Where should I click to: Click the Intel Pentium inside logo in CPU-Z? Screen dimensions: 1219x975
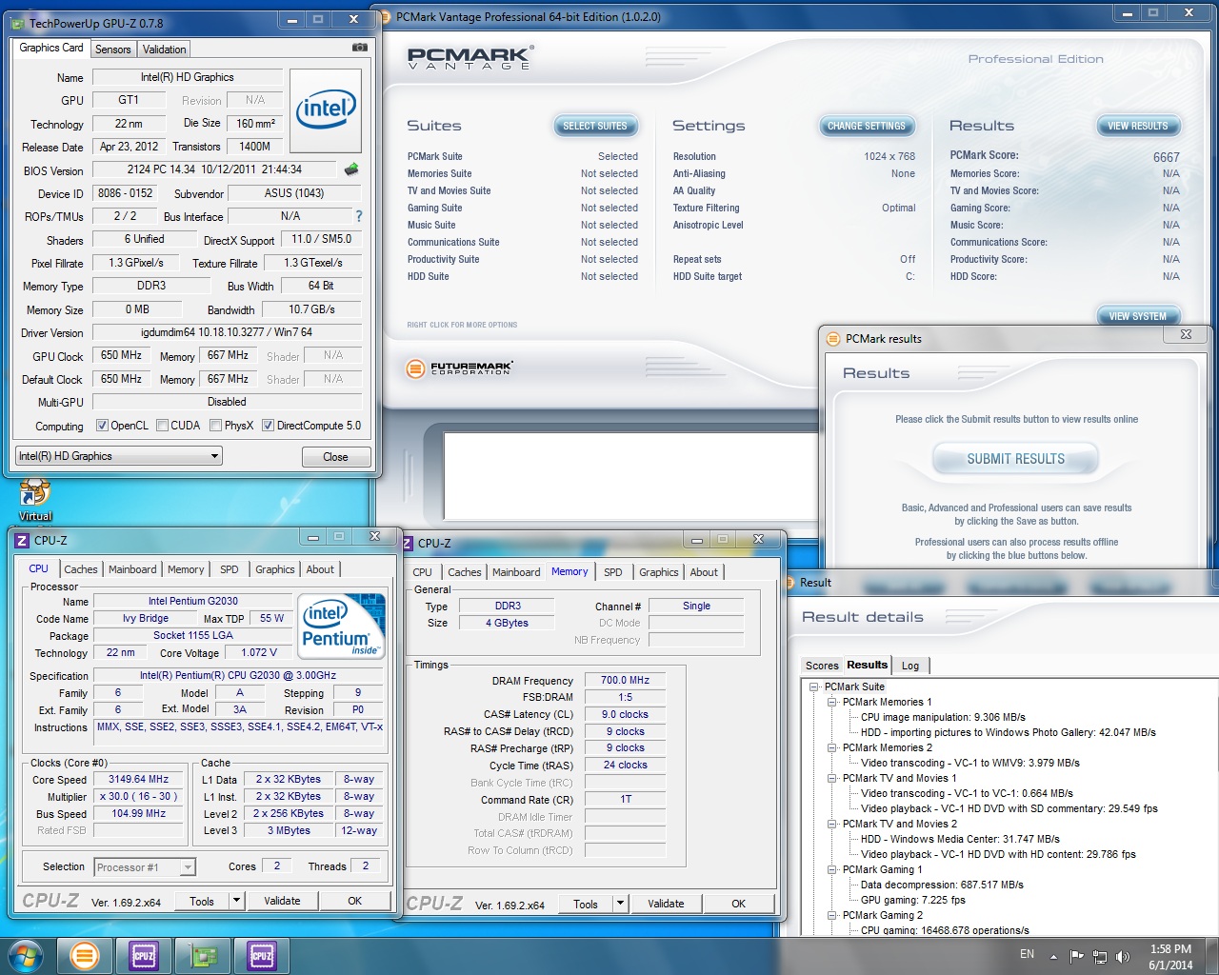(x=342, y=626)
